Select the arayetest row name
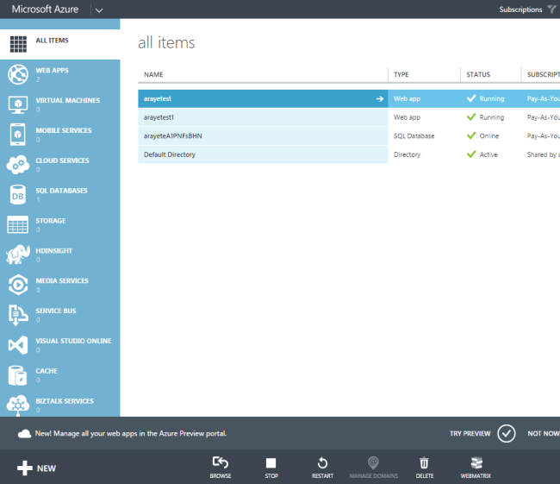Screen dimensions: 560x484 158,98
